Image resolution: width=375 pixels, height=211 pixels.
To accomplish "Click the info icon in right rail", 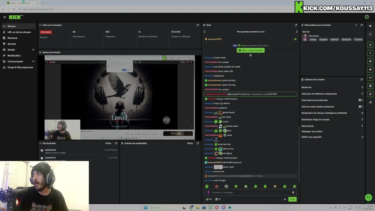I will pos(370,26).
